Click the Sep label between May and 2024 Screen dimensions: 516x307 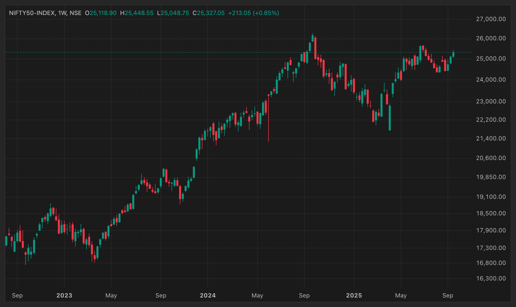click(161, 295)
